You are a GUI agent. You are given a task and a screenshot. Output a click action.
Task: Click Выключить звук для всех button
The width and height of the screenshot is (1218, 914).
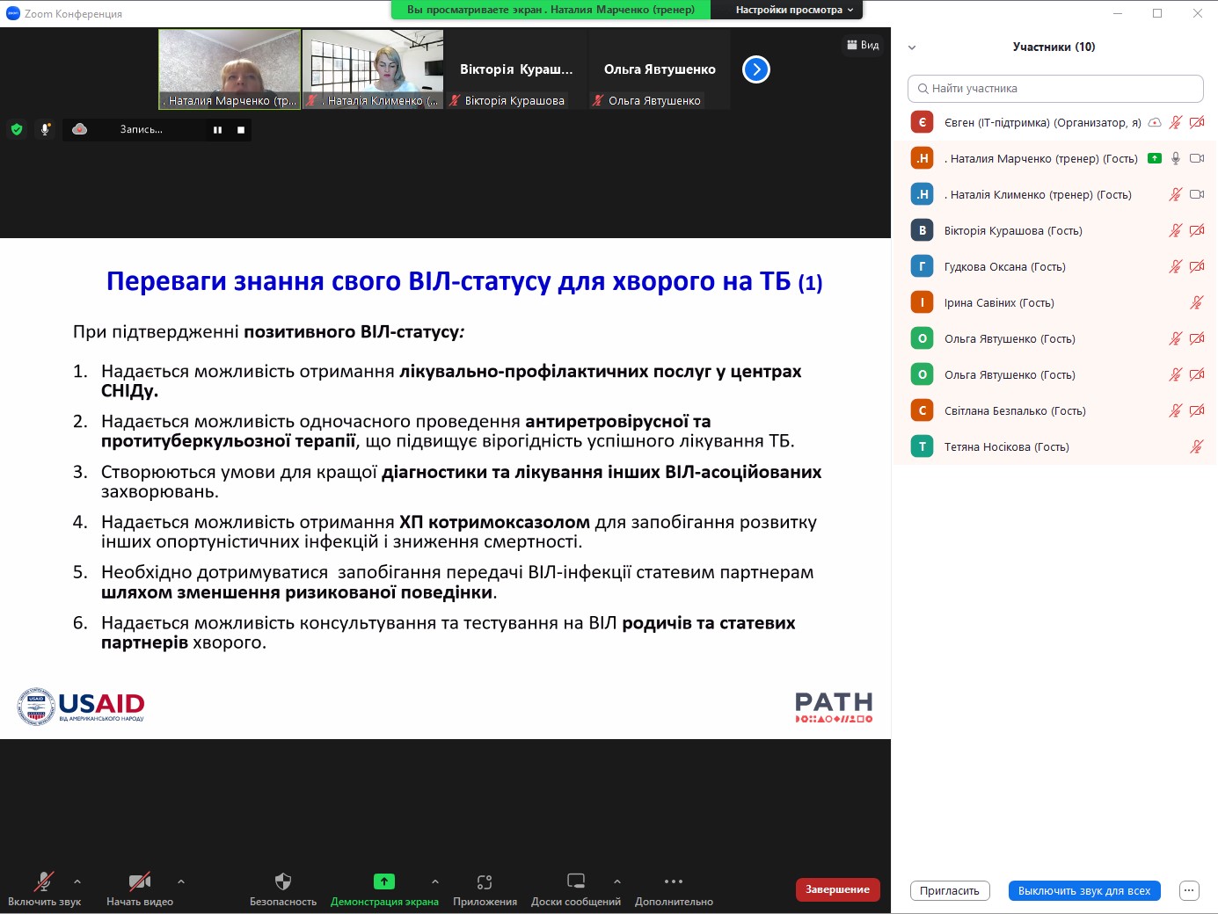(x=1083, y=890)
